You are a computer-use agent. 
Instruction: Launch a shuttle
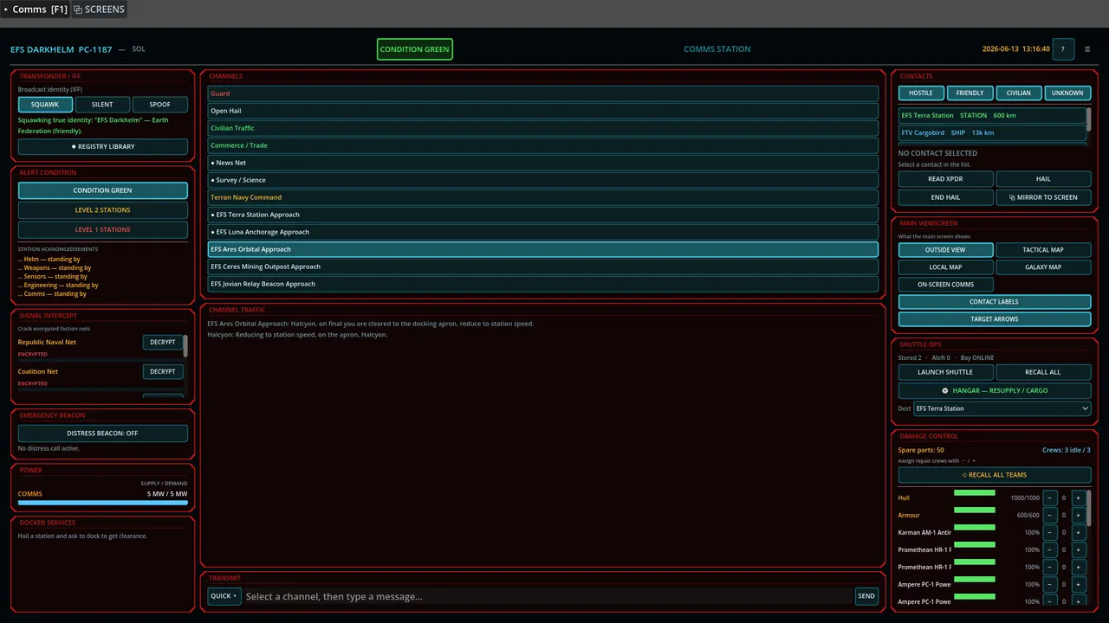pos(945,372)
